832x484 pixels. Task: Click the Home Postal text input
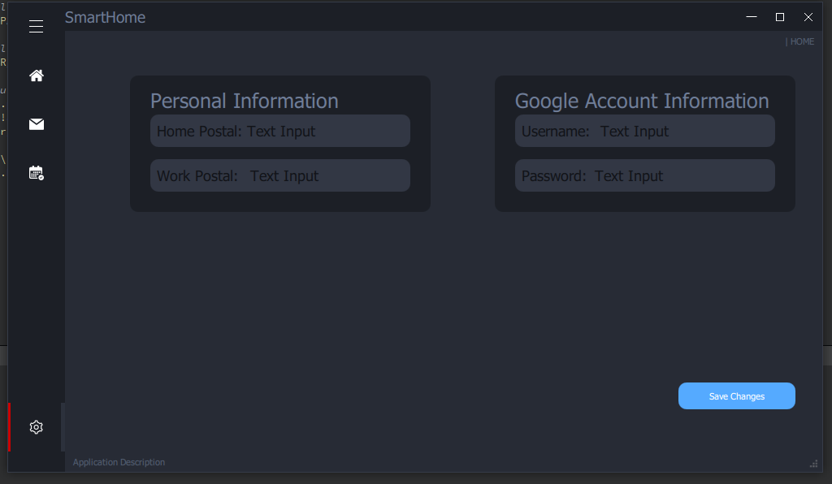coord(279,131)
